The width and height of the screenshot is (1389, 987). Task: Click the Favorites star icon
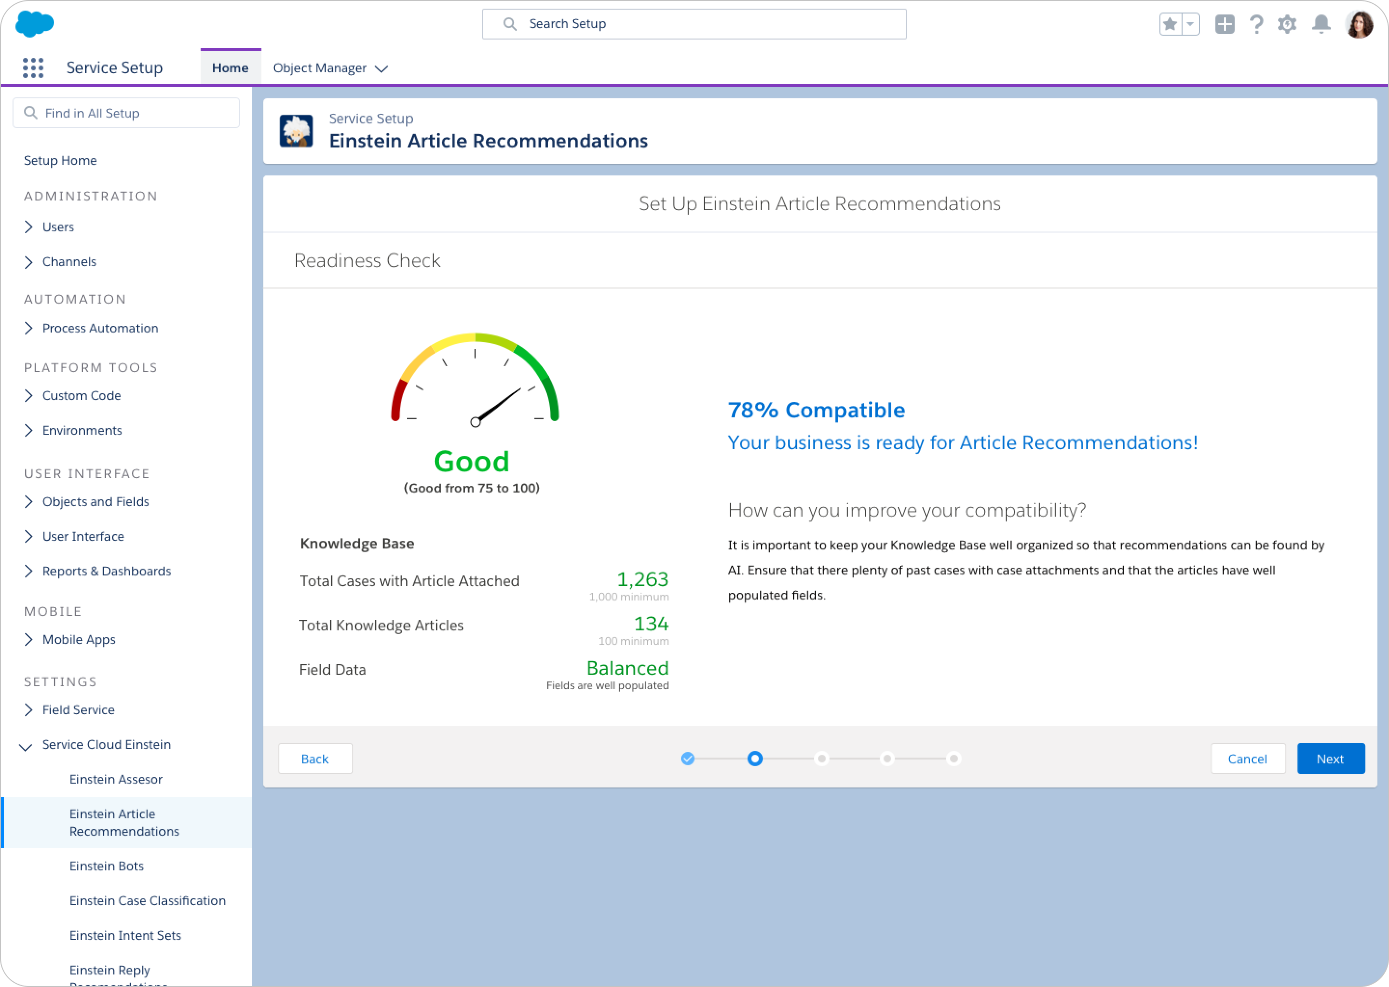point(1170,24)
